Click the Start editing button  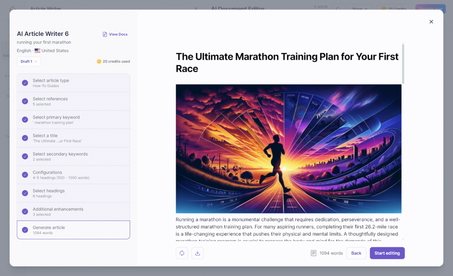(x=387, y=253)
